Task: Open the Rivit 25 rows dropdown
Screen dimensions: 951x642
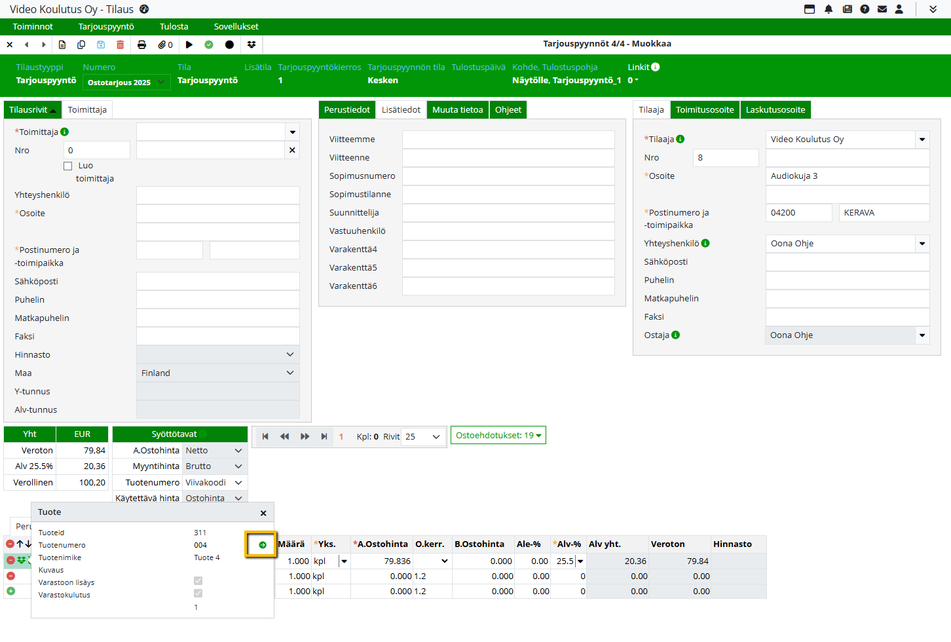Action: tap(423, 437)
